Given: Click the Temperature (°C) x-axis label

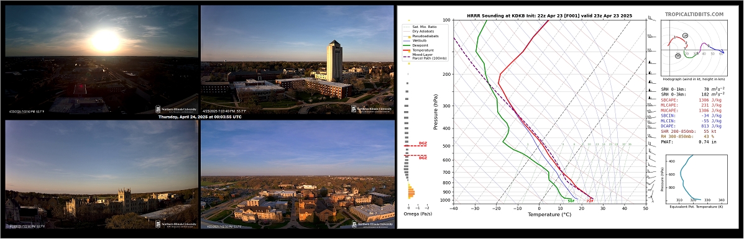Looking at the screenshot, I should (x=549, y=214).
